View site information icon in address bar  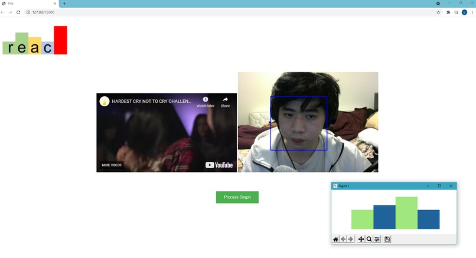click(28, 12)
